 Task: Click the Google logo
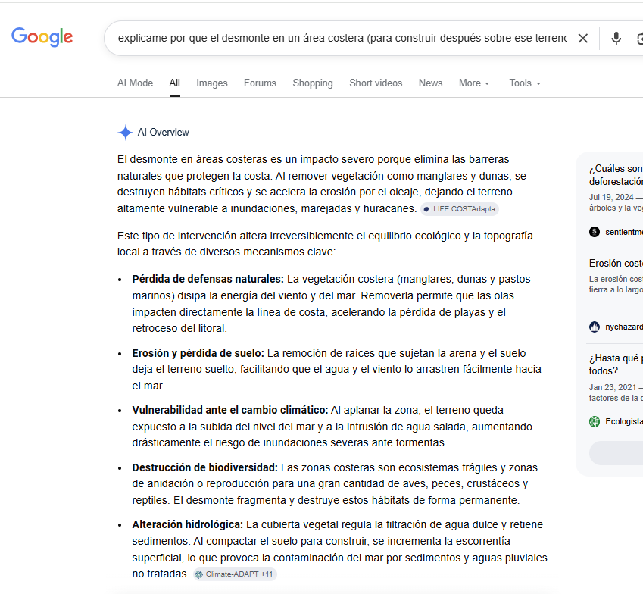42,37
